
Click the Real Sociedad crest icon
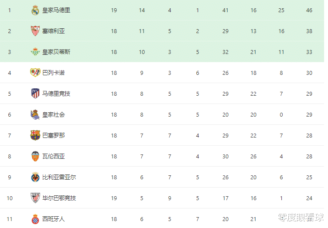click(x=35, y=114)
